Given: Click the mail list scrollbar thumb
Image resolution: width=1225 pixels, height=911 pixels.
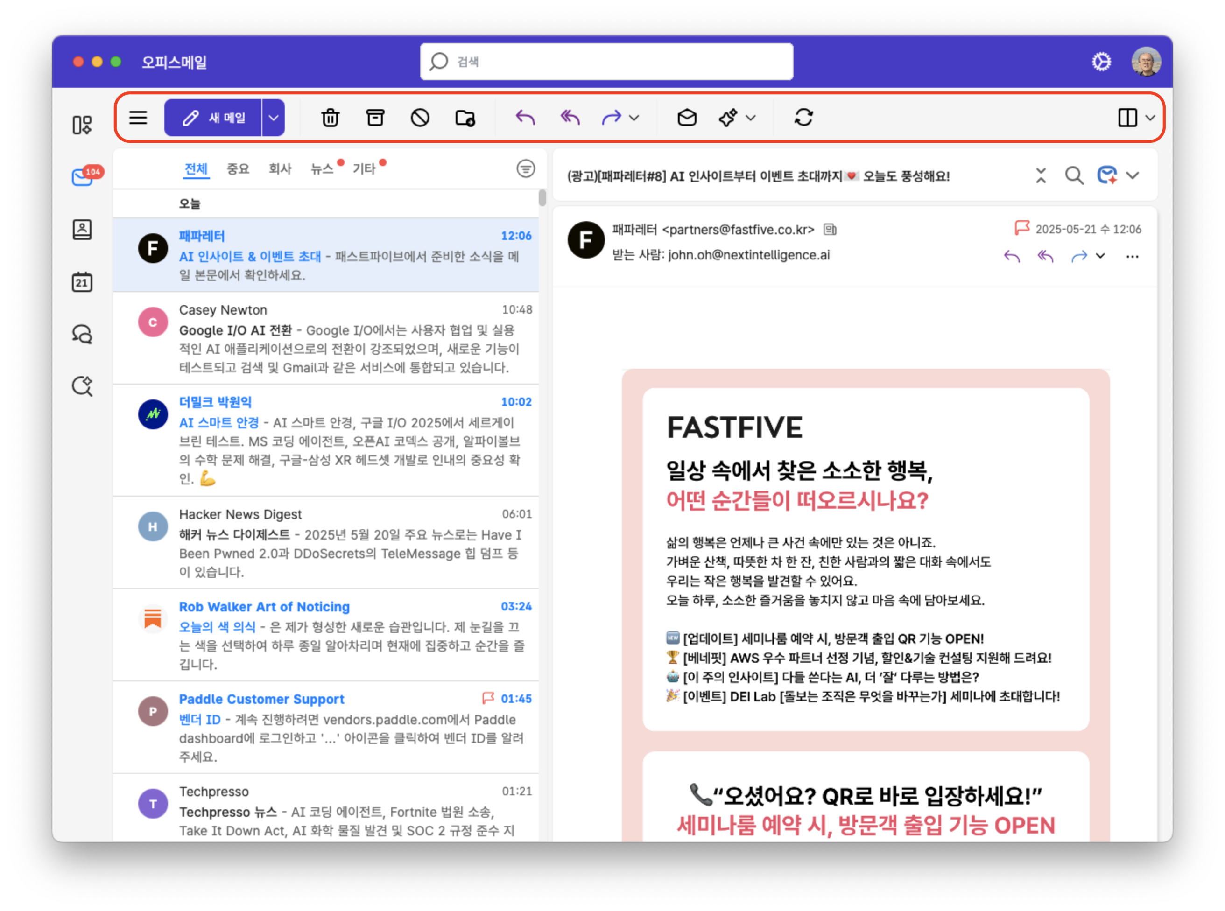Looking at the screenshot, I should click(x=542, y=197).
